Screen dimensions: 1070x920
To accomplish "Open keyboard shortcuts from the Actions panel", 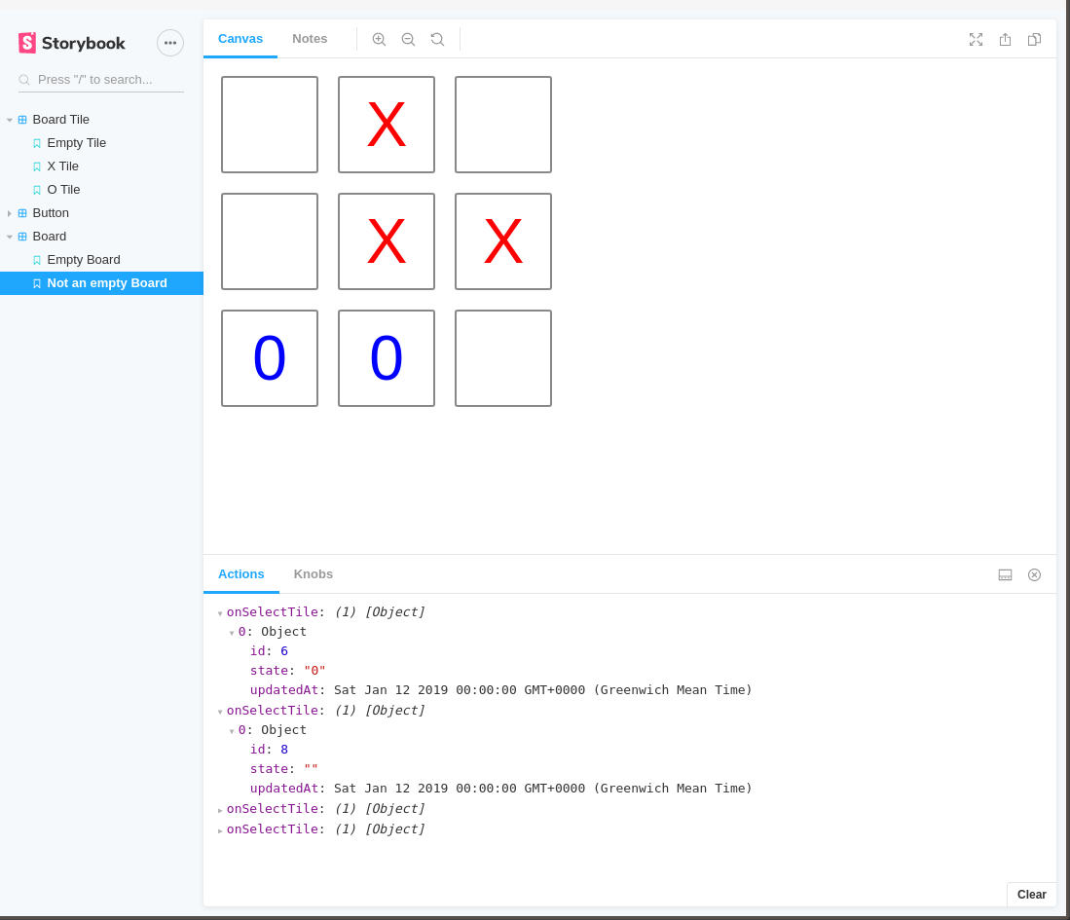I will click(1005, 574).
